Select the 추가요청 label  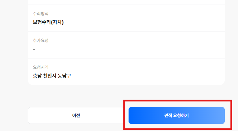point(40,40)
